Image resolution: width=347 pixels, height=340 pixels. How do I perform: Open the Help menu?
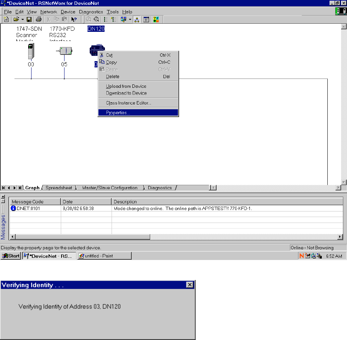pyautogui.click(x=127, y=12)
